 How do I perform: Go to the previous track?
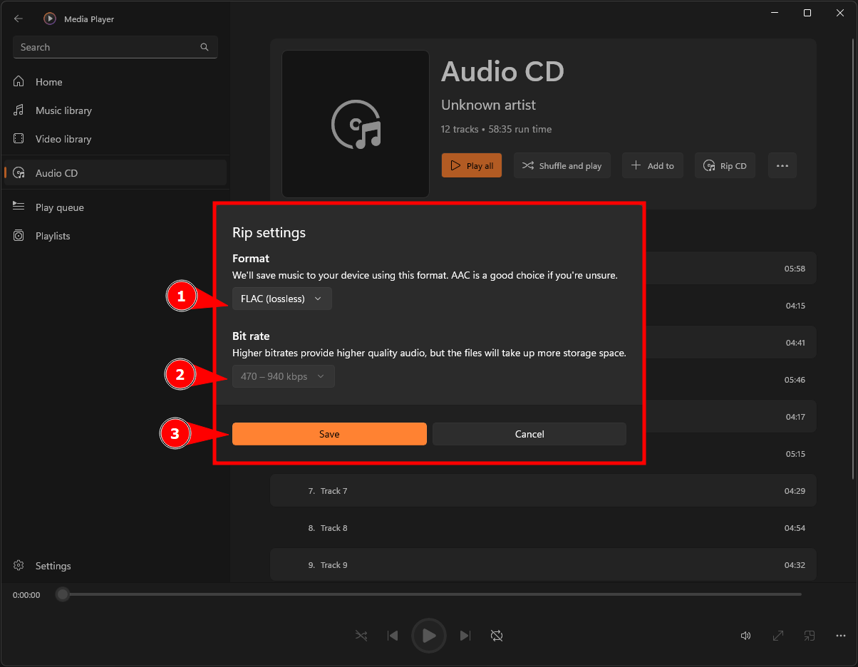pos(393,635)
